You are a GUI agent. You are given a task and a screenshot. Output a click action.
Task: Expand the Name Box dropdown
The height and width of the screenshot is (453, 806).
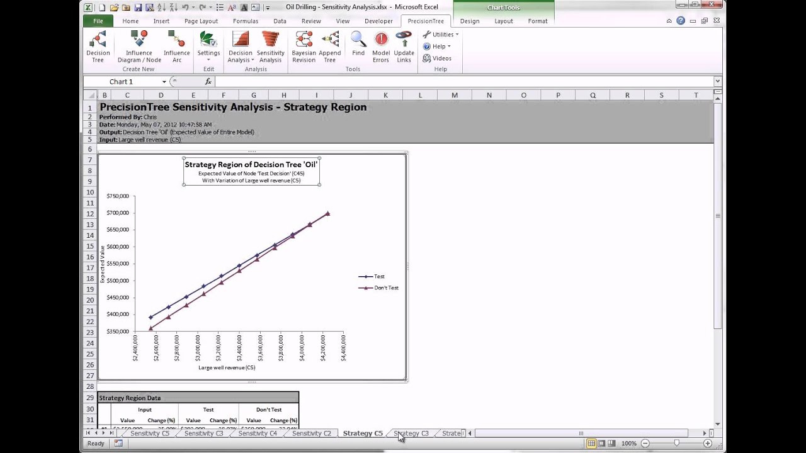point(164,82)
